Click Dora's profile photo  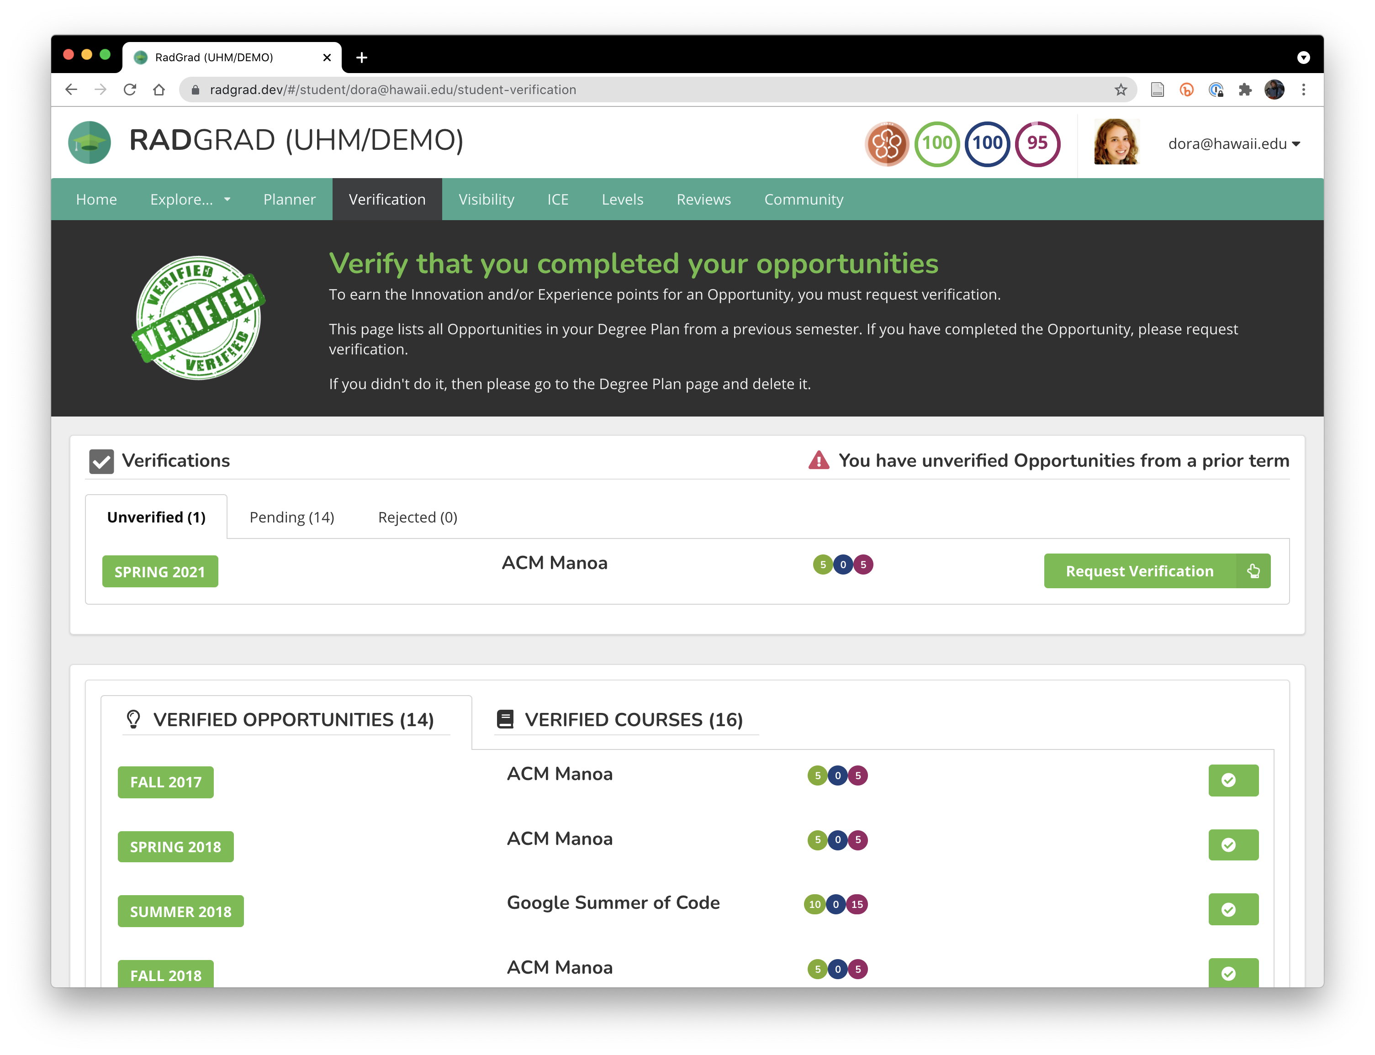tap(1116, 142)
